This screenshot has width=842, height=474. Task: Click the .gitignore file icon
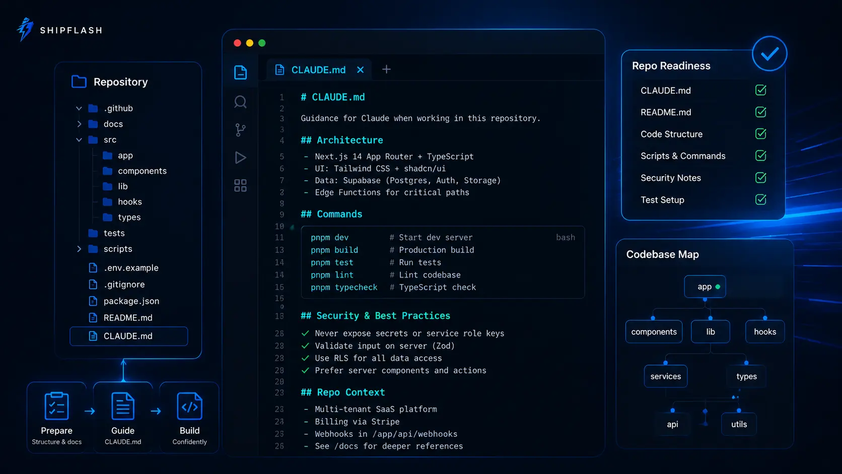[x=93, y=284]
